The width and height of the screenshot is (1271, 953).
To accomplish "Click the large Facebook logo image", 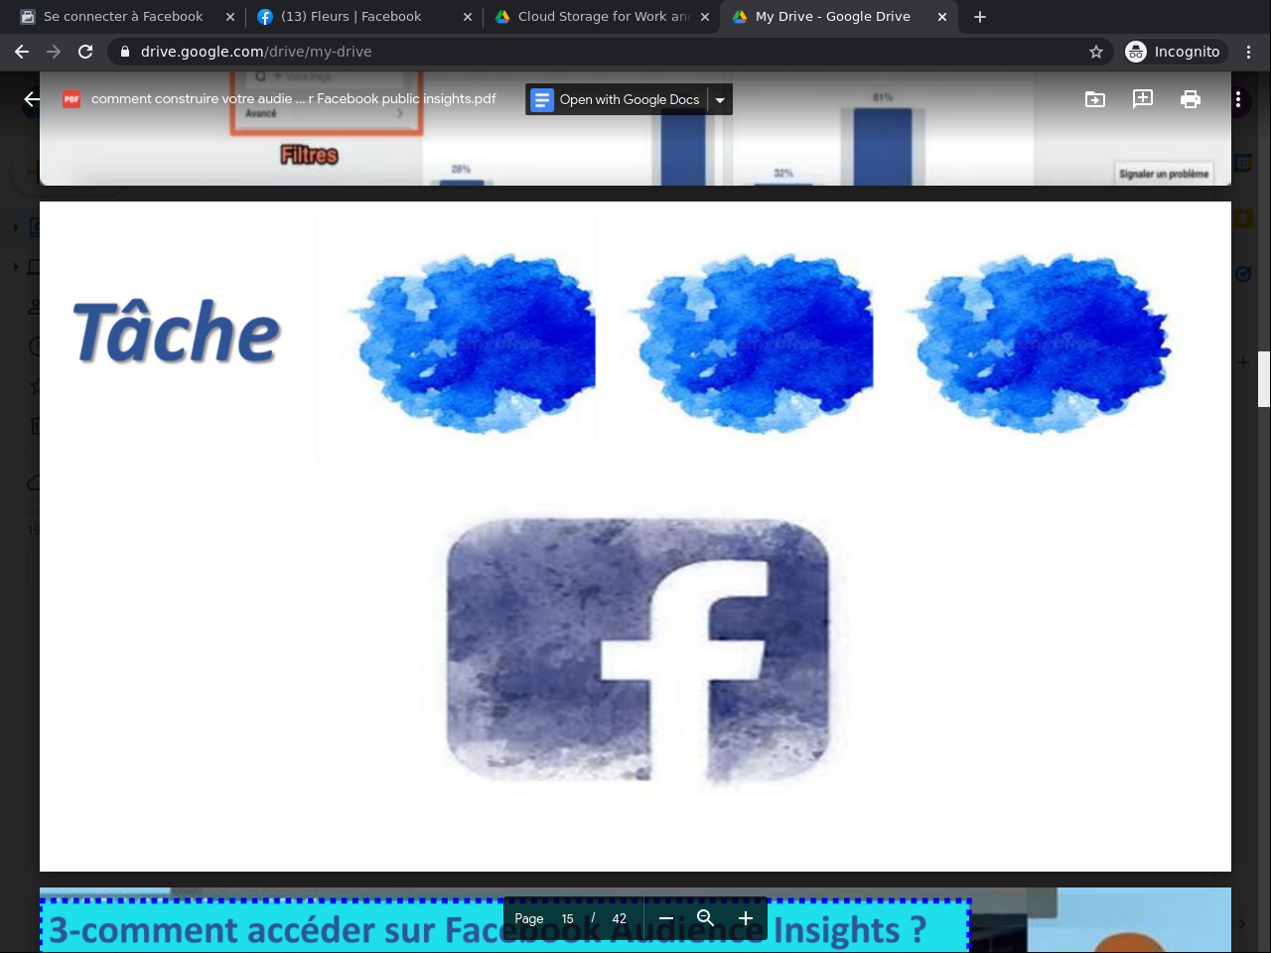I will (x=637, y=649).
